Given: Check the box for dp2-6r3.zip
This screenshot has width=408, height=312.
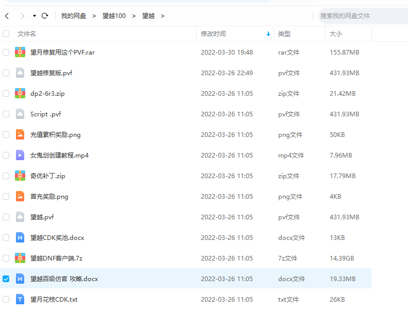Looking at the screenshot, I should pos(6,93).
